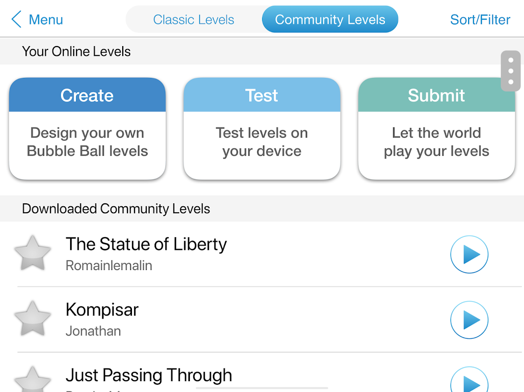Go back using the Menu label

46,20
